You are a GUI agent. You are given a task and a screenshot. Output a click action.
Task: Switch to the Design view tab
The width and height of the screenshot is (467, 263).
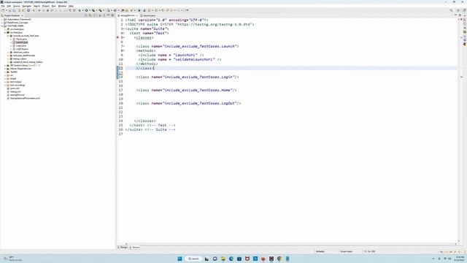pyautogui.click(x=123, y=247)
